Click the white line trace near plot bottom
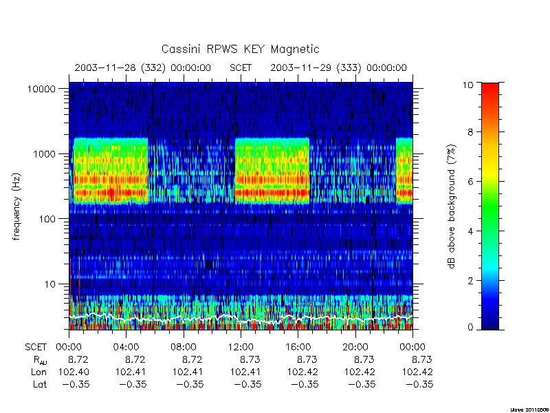Image resolution: width=550 pixels, height=413 pixels. point(241,318)
